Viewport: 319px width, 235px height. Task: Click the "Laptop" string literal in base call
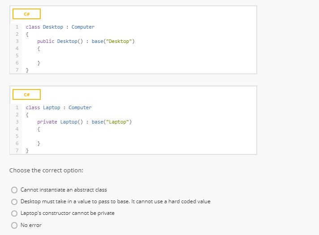click(118, 122)
